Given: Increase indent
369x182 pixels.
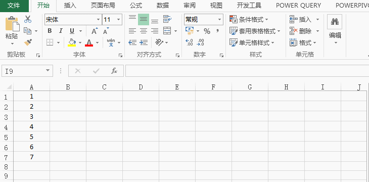Looking at the screenshot, I should point(144,42).
